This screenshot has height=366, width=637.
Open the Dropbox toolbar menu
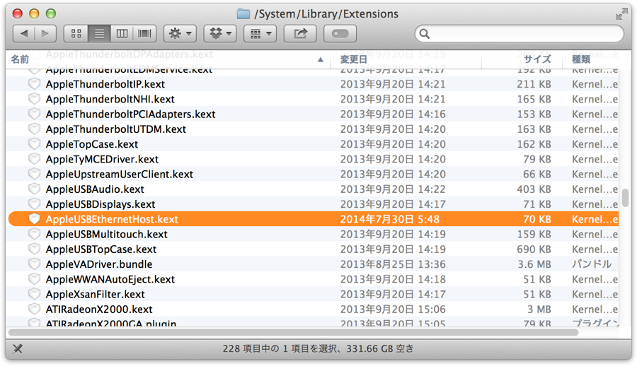[220, 34]
